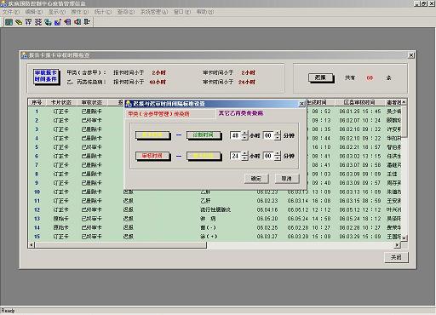Click the 取消 button in dialog
This screenshot has width=436, height=315.
point(287,179)
